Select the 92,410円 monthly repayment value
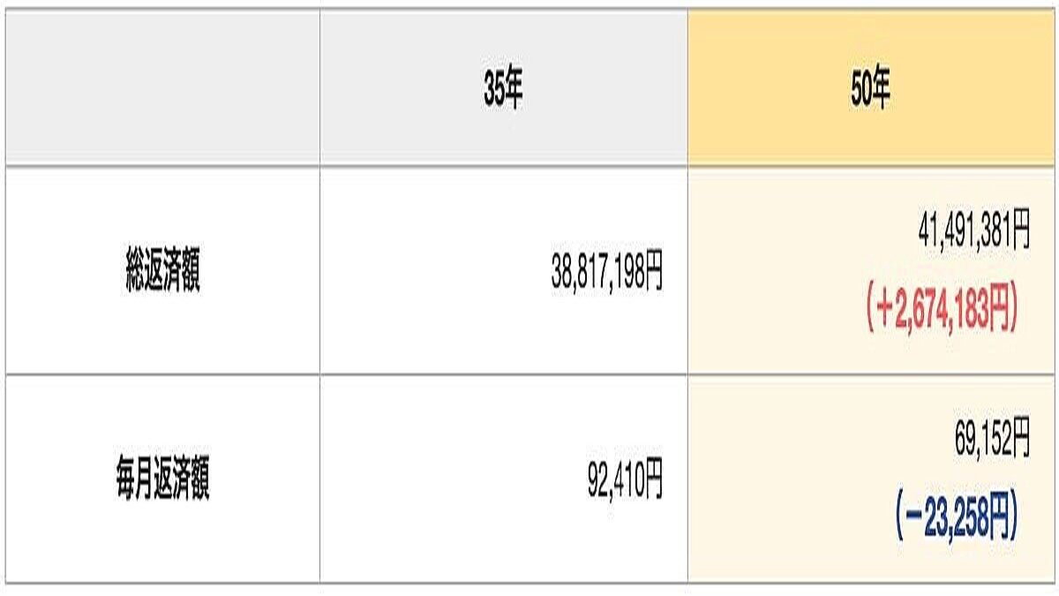This screenshot has width=1059, height=596. pos(624,481)
